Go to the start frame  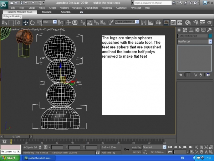point(170,147)
